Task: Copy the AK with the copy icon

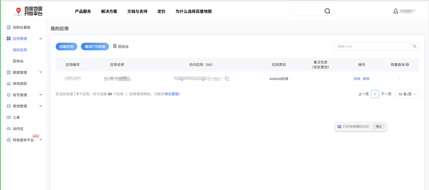Action: [227, 79]
